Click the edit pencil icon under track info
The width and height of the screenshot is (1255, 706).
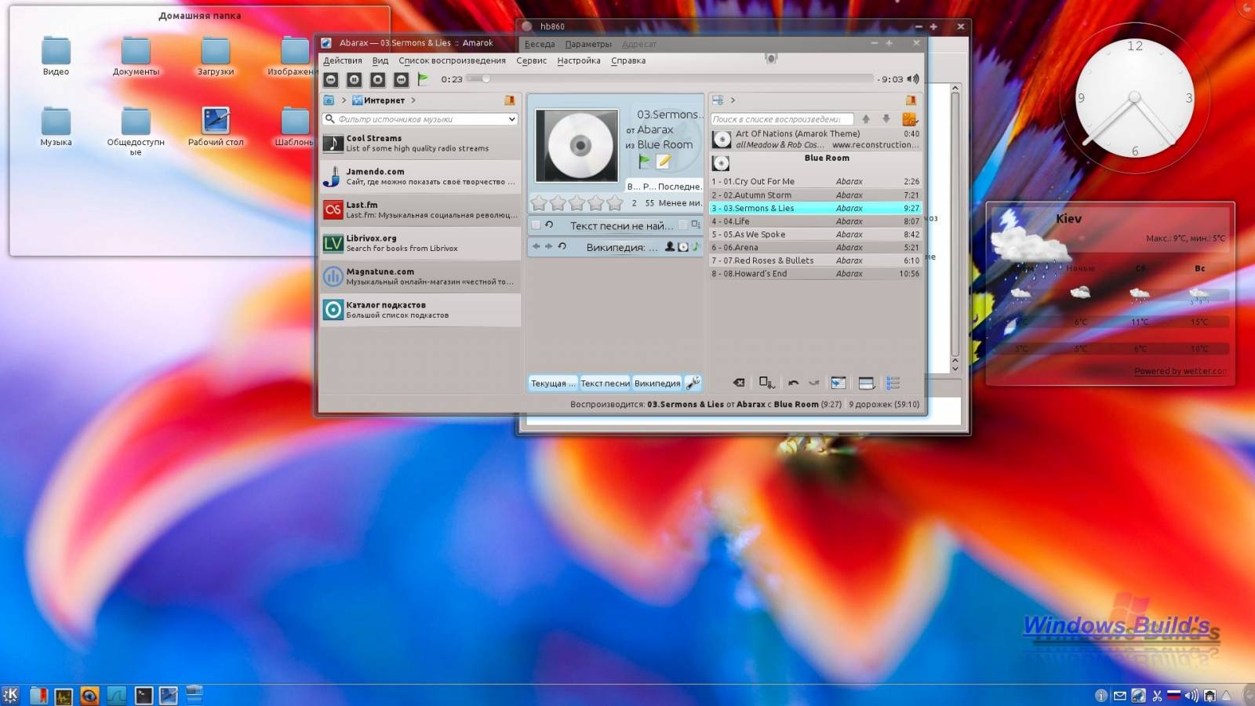click(664, 162)
